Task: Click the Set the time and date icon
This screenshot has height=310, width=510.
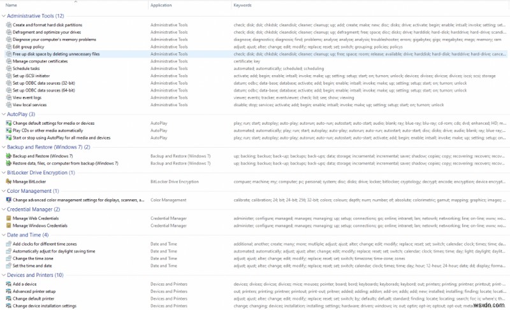Action: [x=9, y=265]
